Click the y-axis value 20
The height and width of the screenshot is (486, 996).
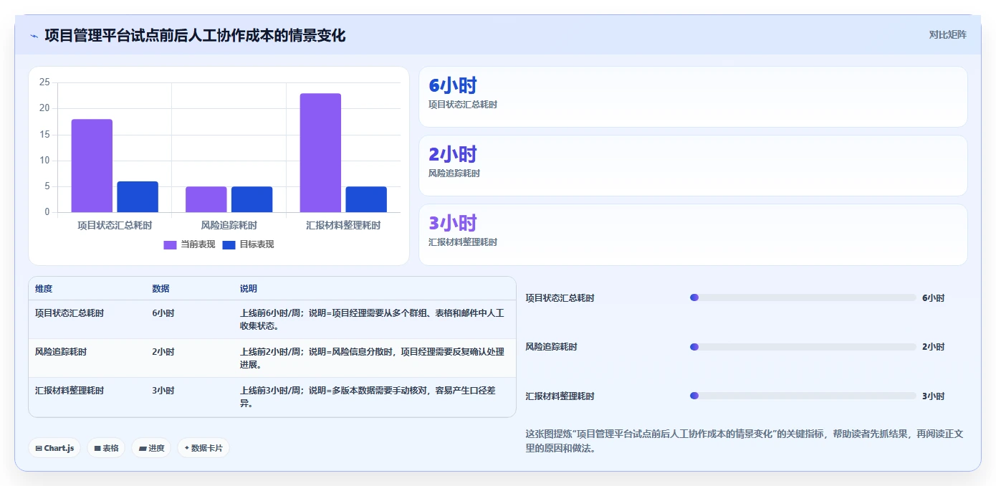(44, 108)
